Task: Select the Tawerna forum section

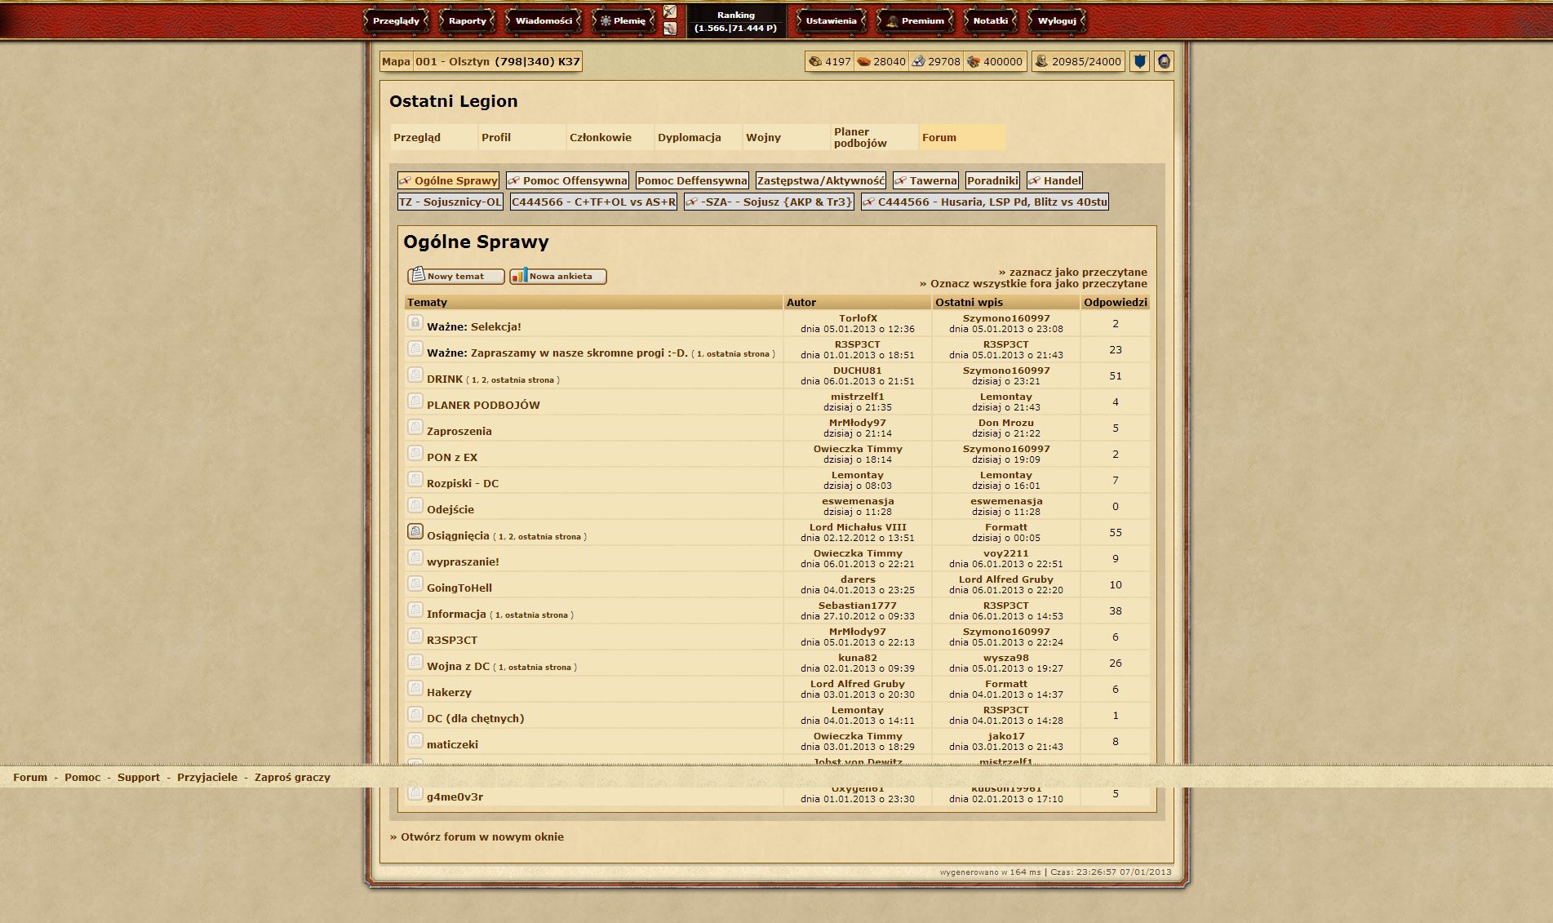Action: 932,180
